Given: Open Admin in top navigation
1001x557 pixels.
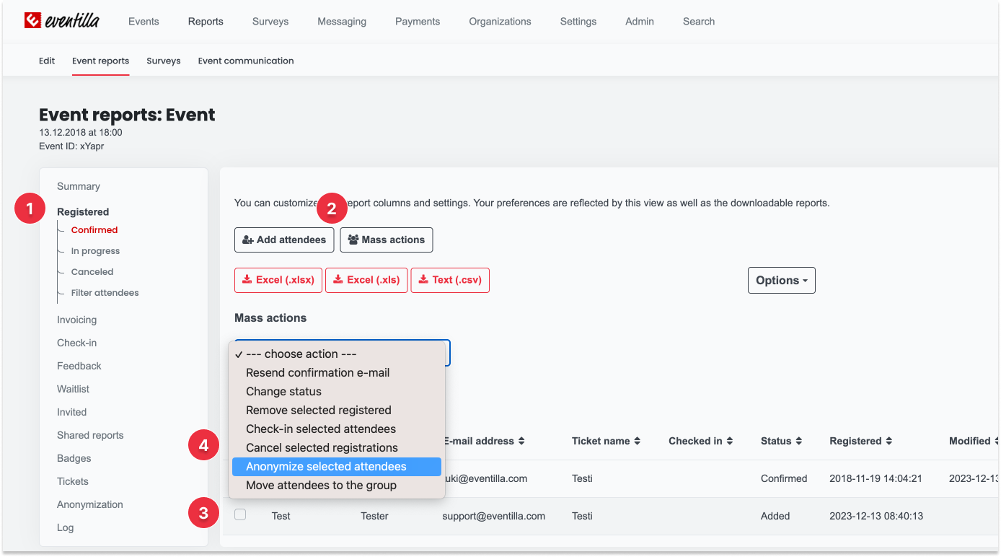Looking at the screenshot, I should coord(640,22).
